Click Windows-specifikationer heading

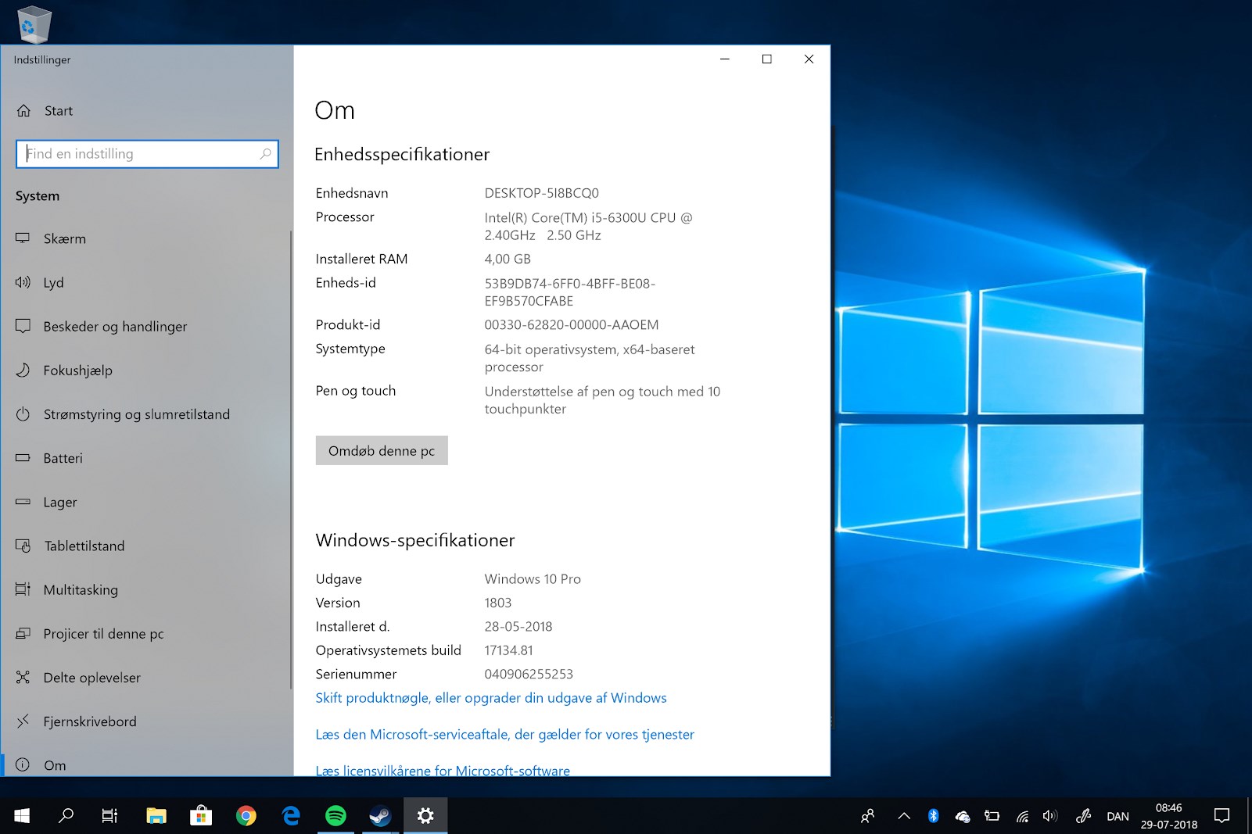tap(415, 540)
